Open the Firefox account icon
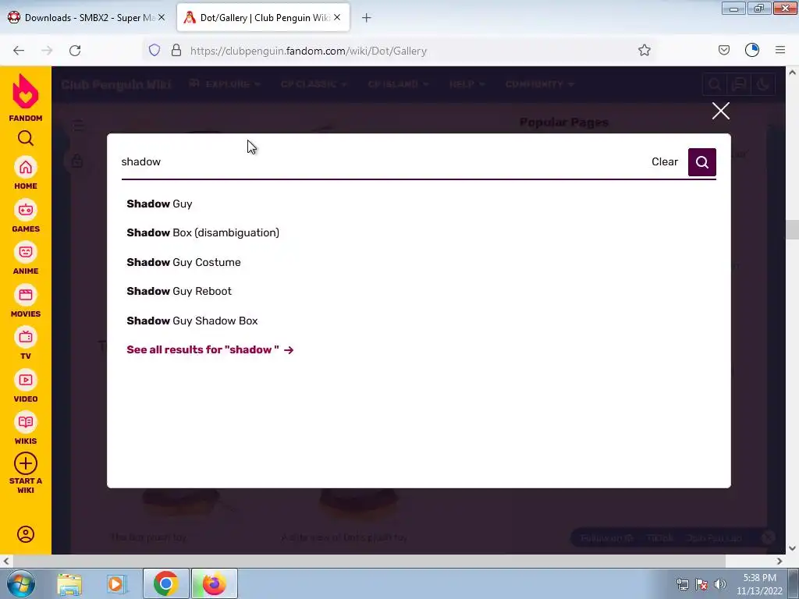 (751, 50)
